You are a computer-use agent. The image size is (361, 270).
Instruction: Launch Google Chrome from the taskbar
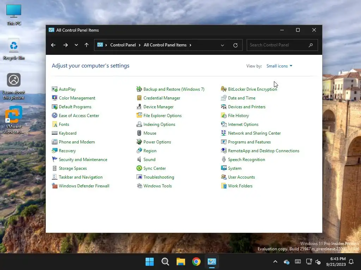(196, 262)
